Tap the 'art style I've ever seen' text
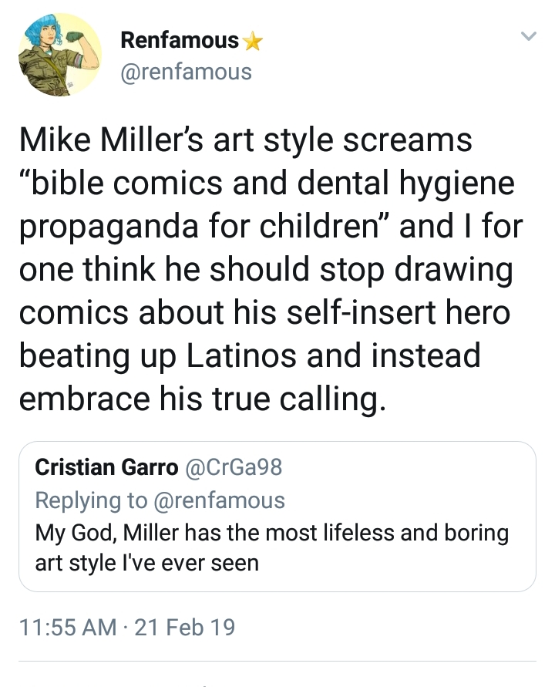555x687 pixels. click(x=147, y=564)
